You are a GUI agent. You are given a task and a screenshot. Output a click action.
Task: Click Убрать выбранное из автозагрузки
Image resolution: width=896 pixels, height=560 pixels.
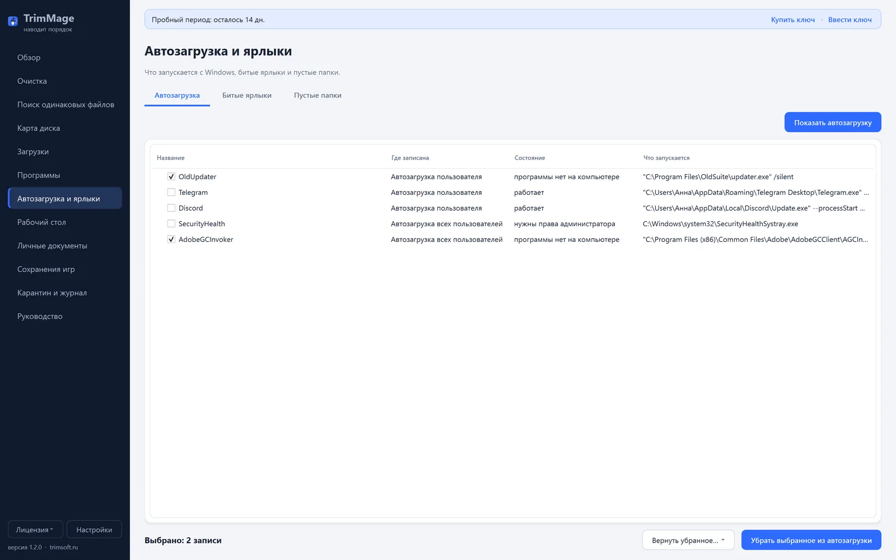click(x=811, y=540)
